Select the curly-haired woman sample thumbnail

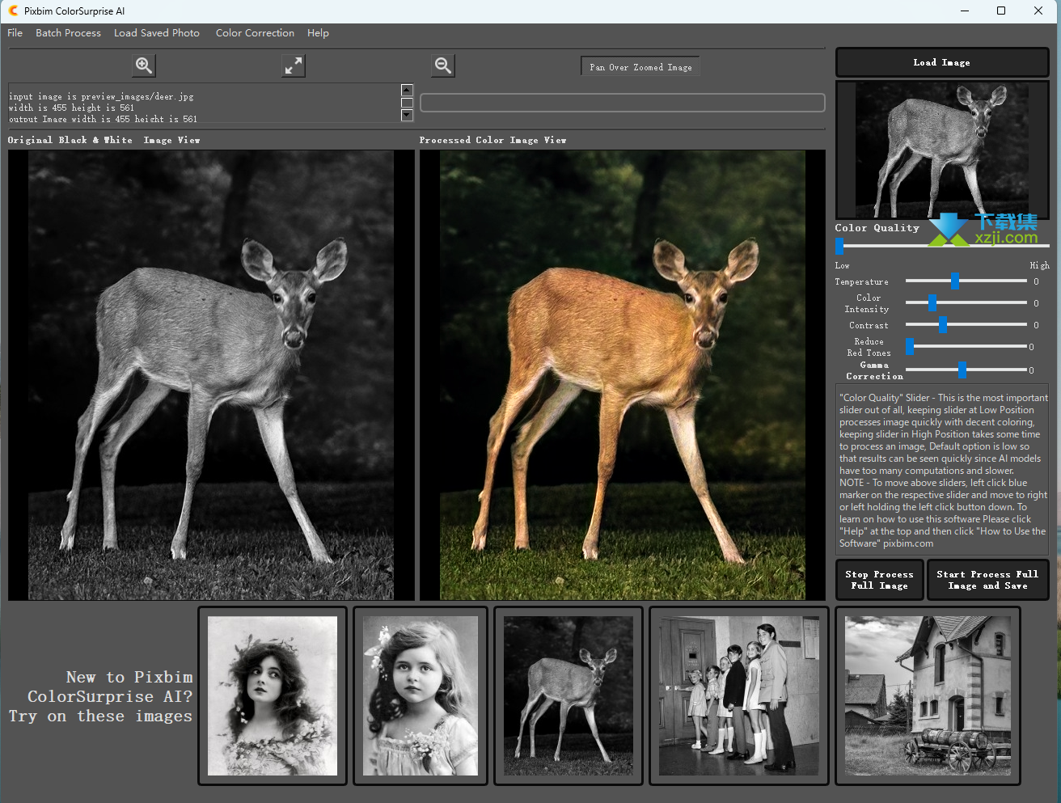click(273, 696)
